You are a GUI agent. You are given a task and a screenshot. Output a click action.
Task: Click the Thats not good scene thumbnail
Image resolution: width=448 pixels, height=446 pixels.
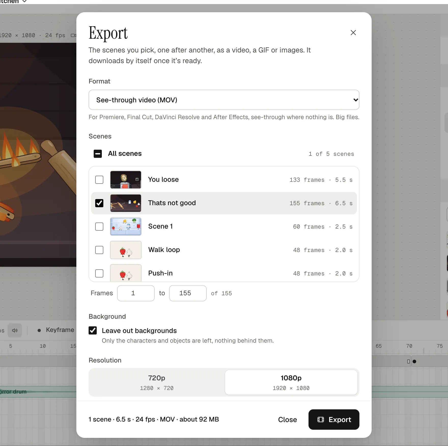126,203
